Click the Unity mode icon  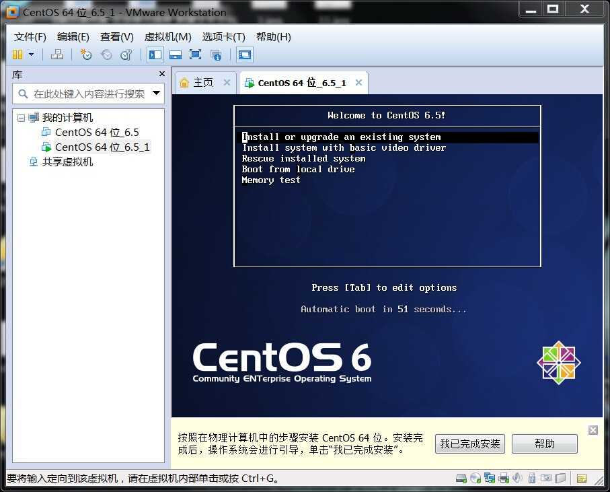[216, 55]
